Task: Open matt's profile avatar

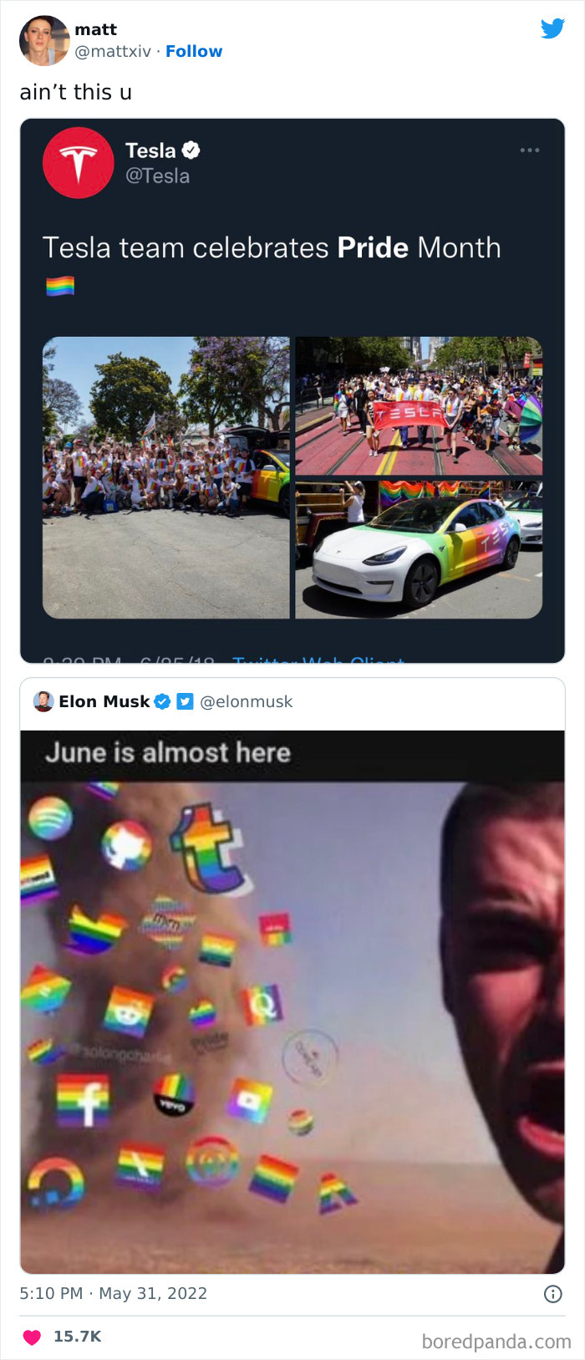Action: click(x=44, y=40)
